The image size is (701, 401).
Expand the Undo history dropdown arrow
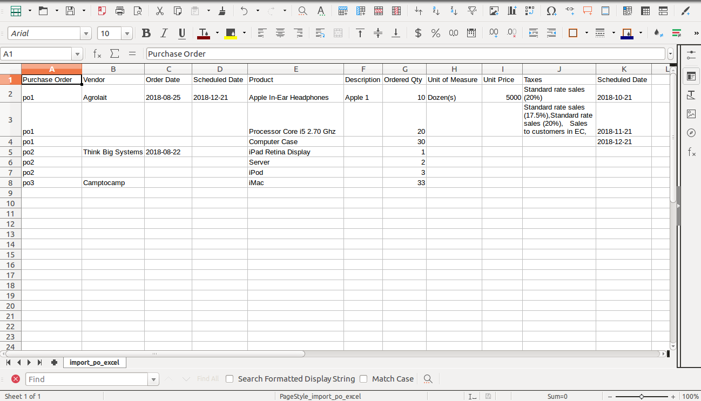pos(258,11)
